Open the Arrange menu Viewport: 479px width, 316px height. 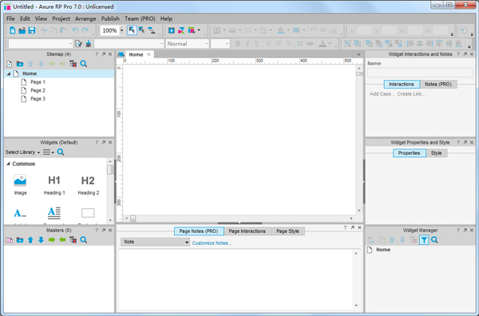click(85, 18)
